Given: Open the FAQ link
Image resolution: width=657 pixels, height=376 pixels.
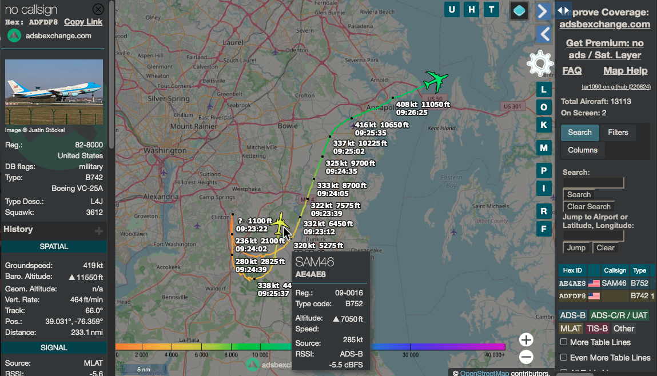Looking at the screenshot, I should (572, 70).
